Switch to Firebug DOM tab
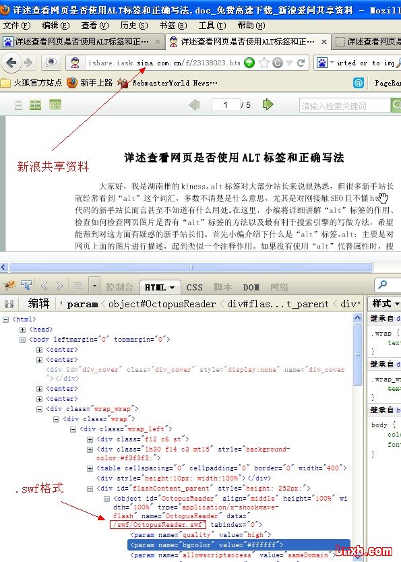This screenshot has width=401, height=562. coord(251,287)
